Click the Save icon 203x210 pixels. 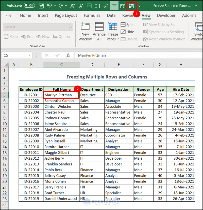pyautogui.click(x=41, y=6)
